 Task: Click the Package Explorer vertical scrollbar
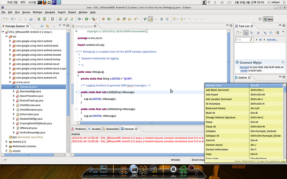pyautogui.click(x=68, y=74)
